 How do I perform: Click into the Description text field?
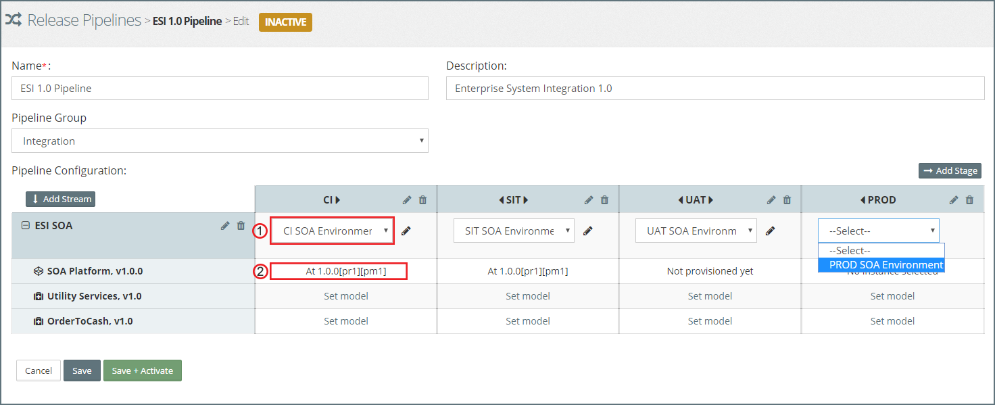(x=714, y=88)
